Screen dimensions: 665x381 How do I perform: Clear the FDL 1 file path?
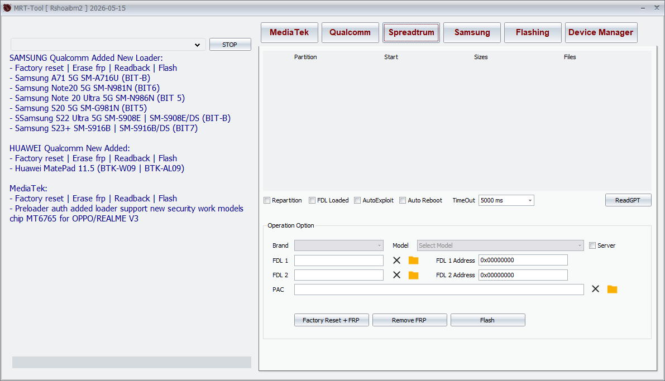click(396, 261)
